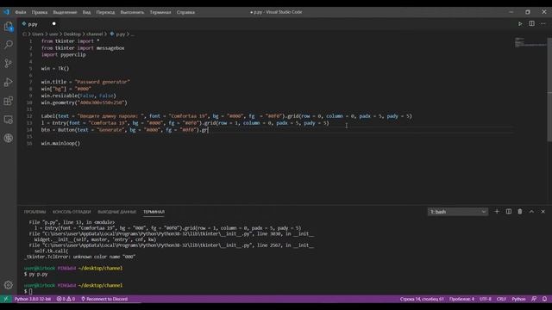Open the globe icon in activity bar
The width and height of the screenshot is (552, 310).
[9, 138]
